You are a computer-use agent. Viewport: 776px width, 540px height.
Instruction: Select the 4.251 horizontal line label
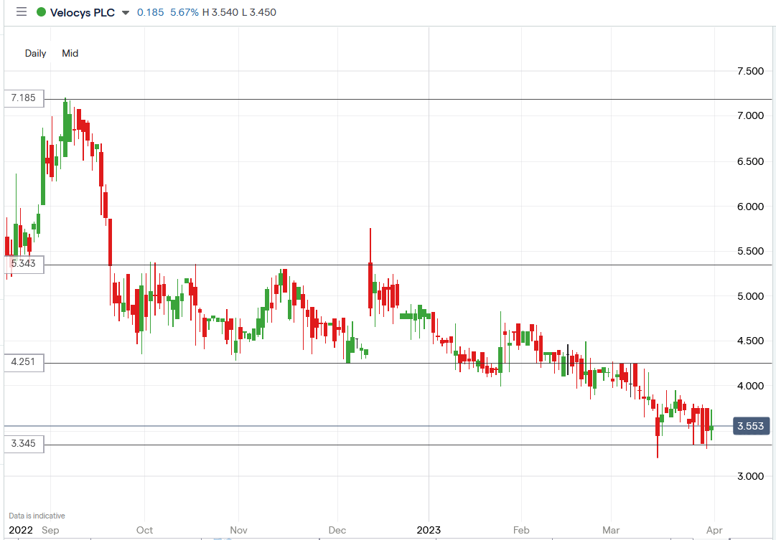[x=24, y=362]
